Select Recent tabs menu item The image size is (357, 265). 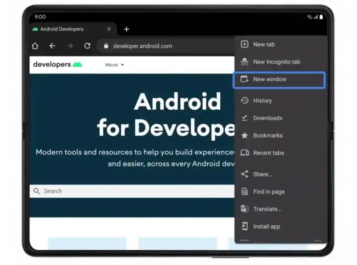click(281, 153)
